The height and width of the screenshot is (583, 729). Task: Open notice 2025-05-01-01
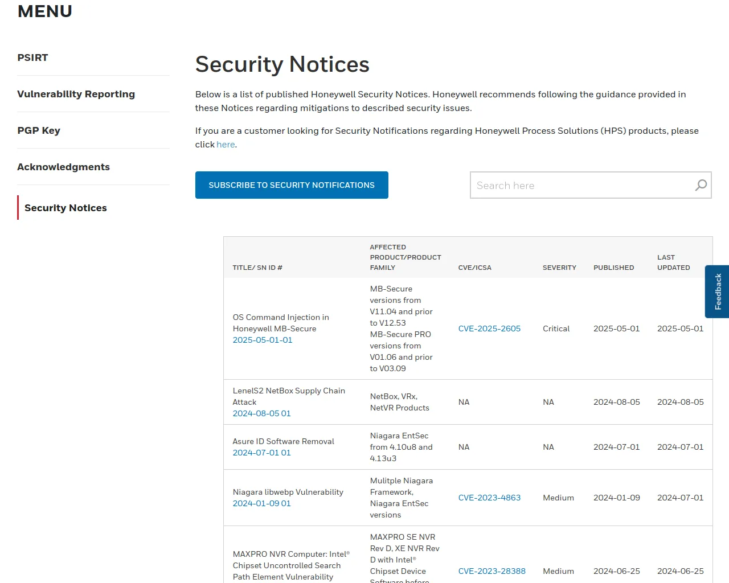pos(263,340)
